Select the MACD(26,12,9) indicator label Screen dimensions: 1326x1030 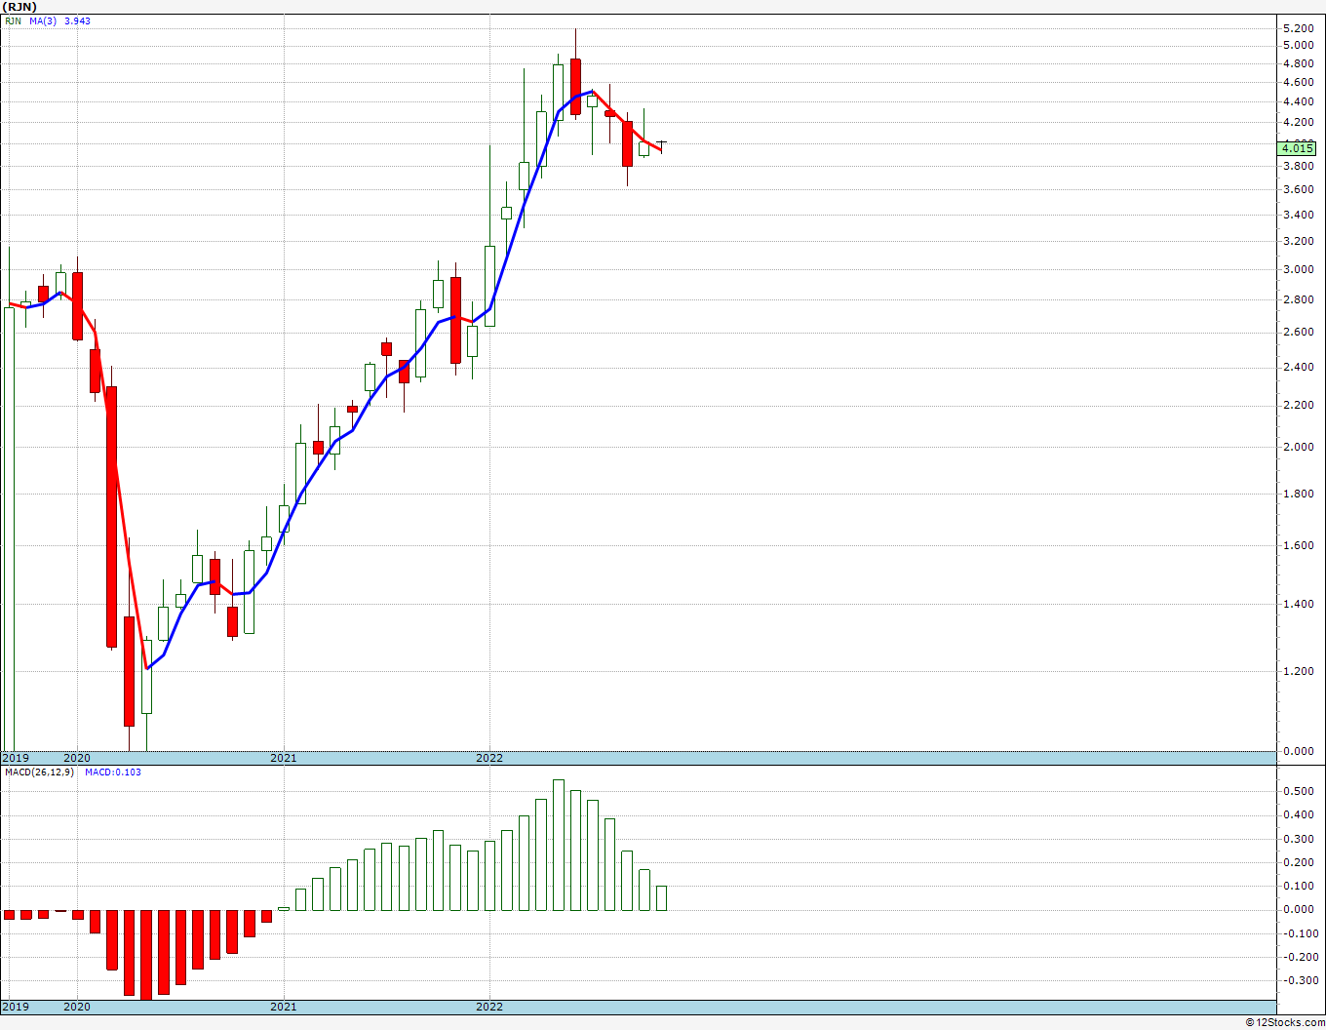point(41,772)
